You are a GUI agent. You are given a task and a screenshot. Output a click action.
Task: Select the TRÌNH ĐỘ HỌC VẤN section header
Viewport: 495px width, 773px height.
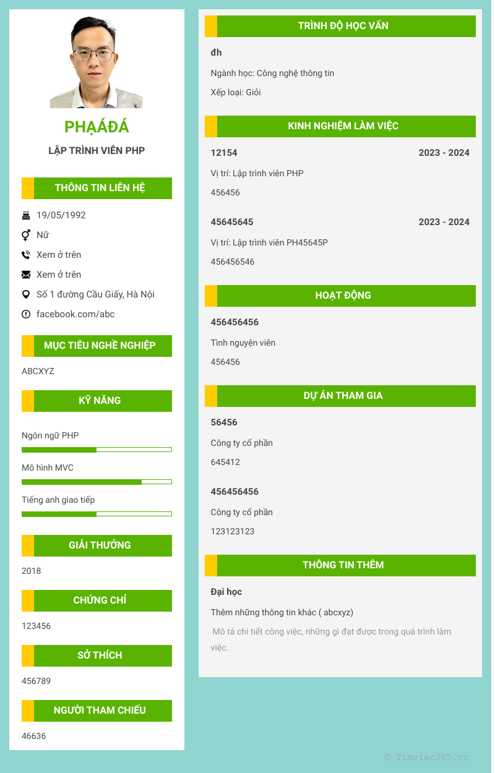343,26
